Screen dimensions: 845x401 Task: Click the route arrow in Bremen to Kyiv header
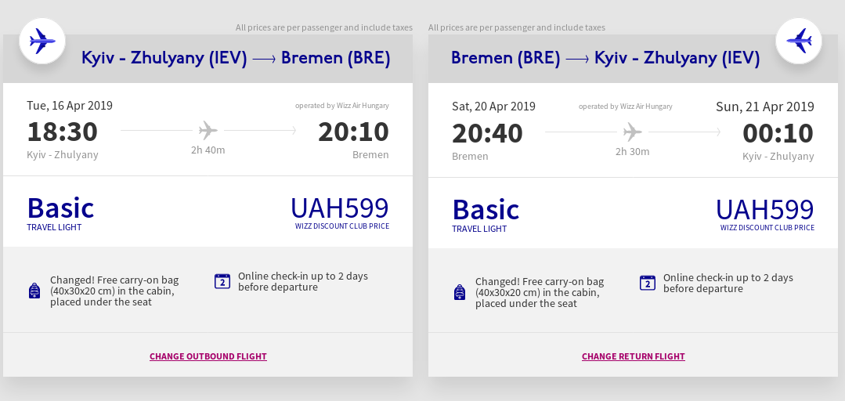tap(577, 59)
